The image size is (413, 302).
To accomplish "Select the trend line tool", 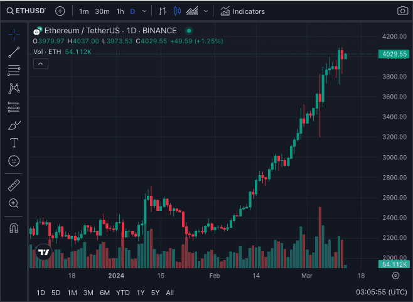I will click(x=14, y=52).
